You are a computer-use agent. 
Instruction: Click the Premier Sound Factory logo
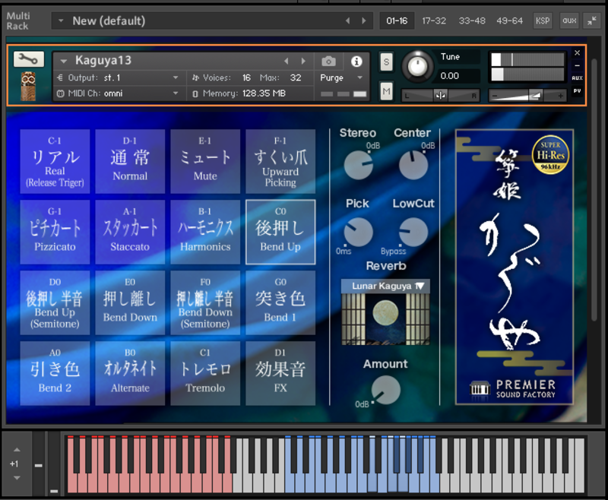tap(512, 389)
